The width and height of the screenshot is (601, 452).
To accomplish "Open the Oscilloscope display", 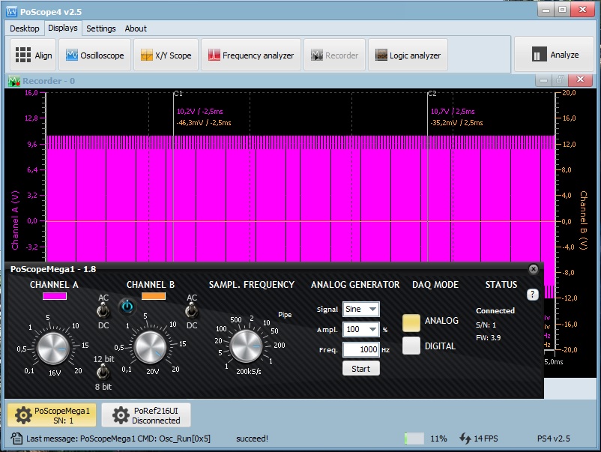I will pyautogui.click(x=94, y=55).
